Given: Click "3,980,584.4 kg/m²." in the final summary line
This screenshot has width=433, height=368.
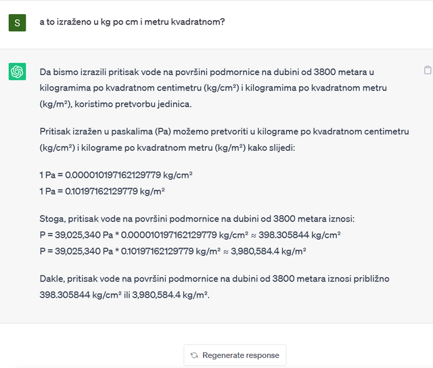Looking at the screenshot, I should (x=171, y=294).
